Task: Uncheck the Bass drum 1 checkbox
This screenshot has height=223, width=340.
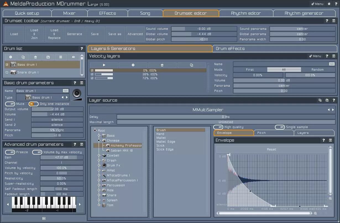Action: (7, 65)
